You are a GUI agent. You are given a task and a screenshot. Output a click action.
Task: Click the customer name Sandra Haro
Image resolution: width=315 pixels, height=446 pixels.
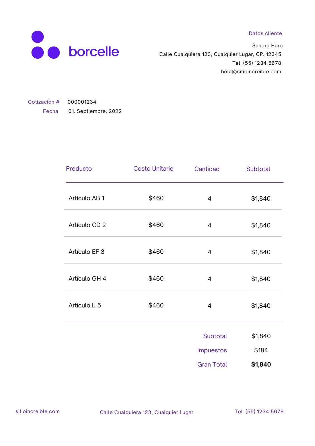point(267,45)
